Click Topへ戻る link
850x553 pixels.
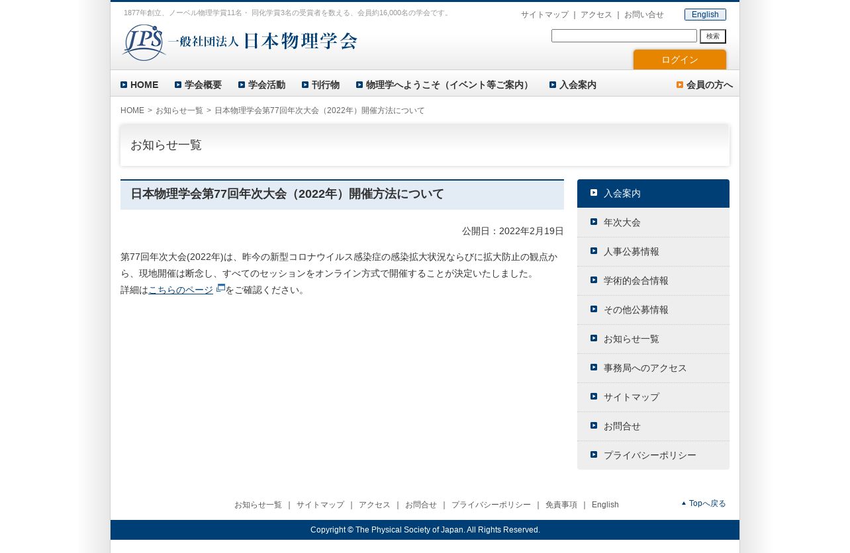click(x=704, y=503)
